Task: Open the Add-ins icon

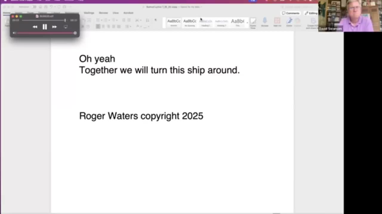Action: tap(277, 22)
